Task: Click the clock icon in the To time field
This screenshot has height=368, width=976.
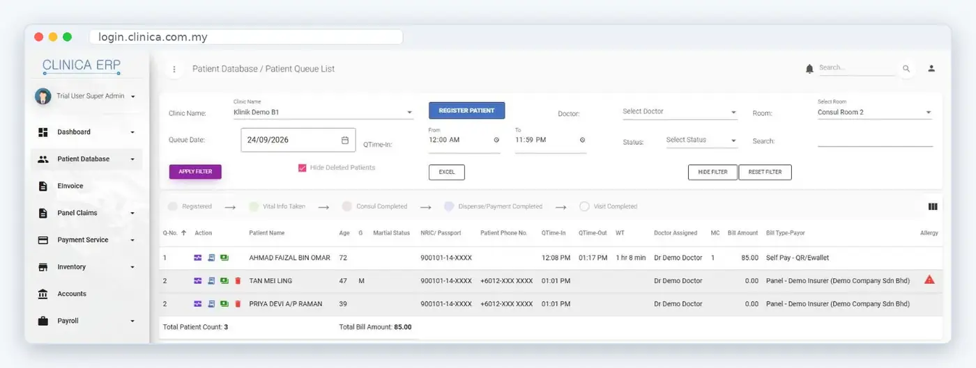Action: click(582, 140)
